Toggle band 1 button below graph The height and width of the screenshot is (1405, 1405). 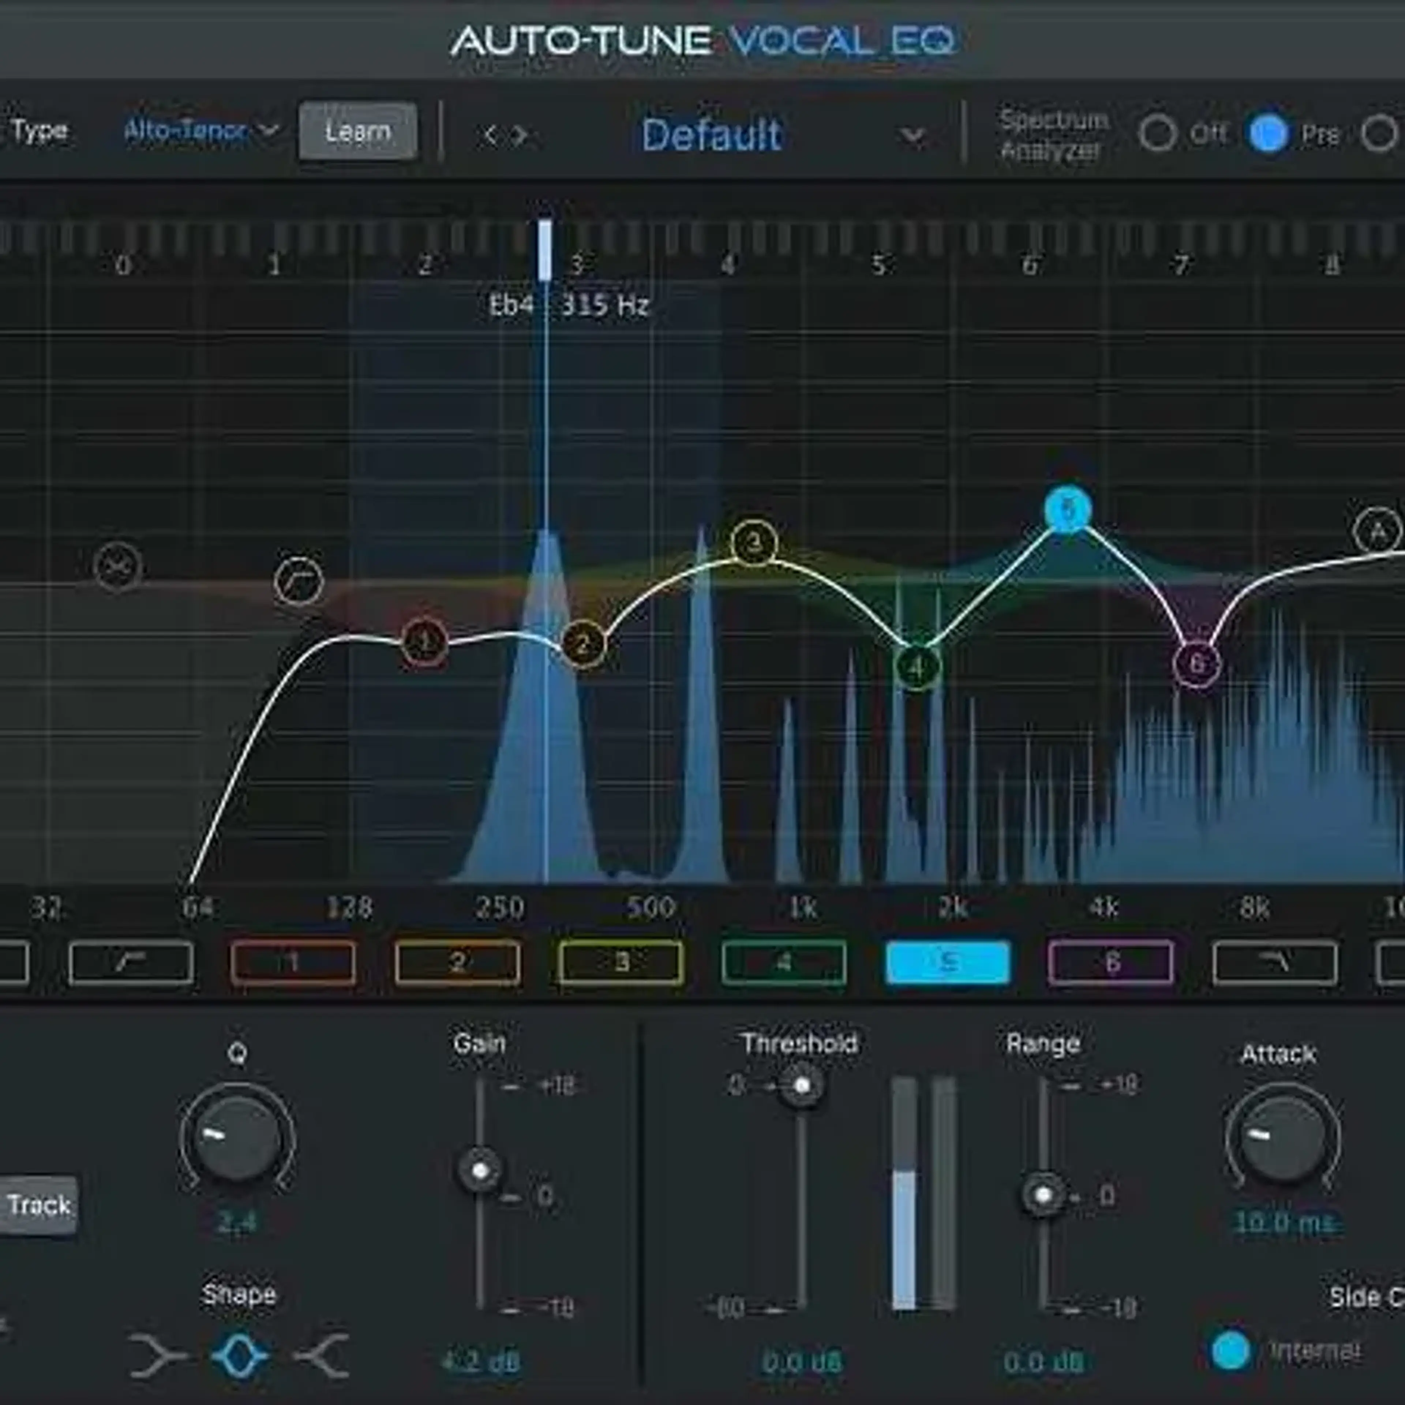pyautogui.click(x=293, y=963)
